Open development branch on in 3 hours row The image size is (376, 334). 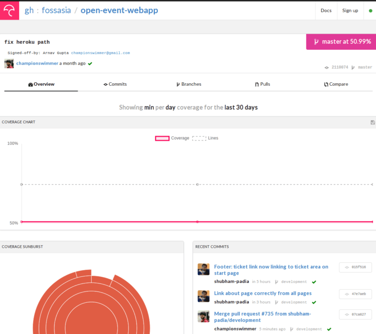[294, 302]
